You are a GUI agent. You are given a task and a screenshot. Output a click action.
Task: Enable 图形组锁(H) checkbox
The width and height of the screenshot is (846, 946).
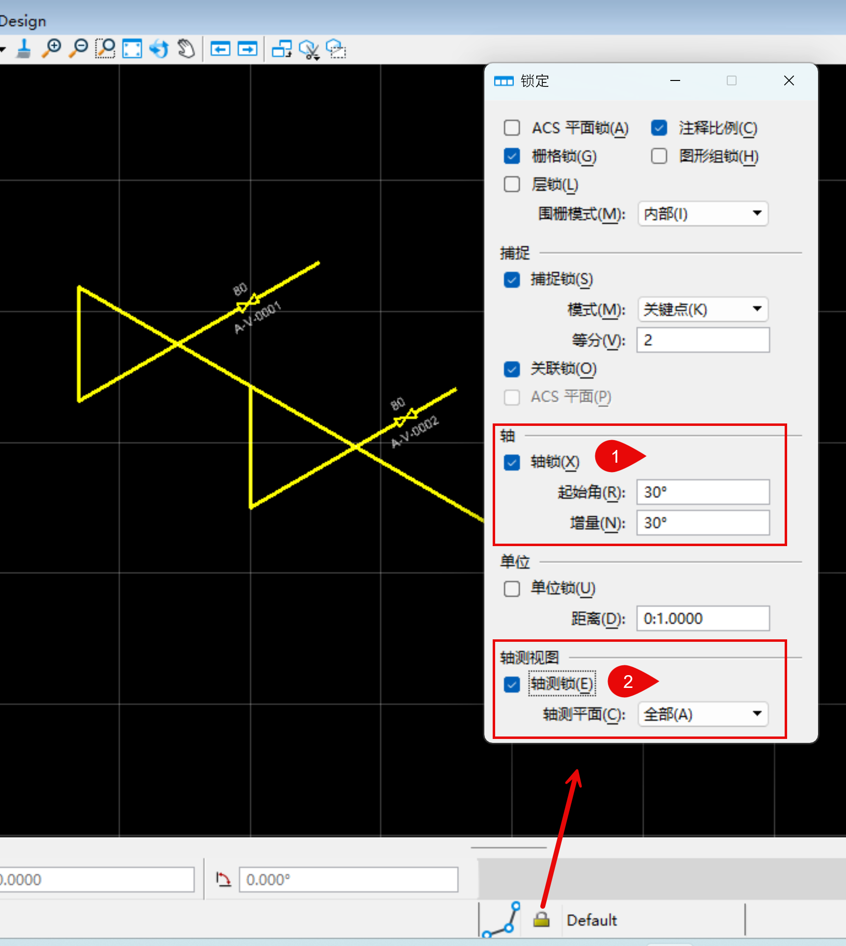[659, 156]
